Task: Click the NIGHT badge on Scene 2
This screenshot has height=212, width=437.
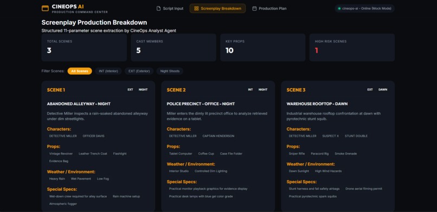Action: click(263, 89)
